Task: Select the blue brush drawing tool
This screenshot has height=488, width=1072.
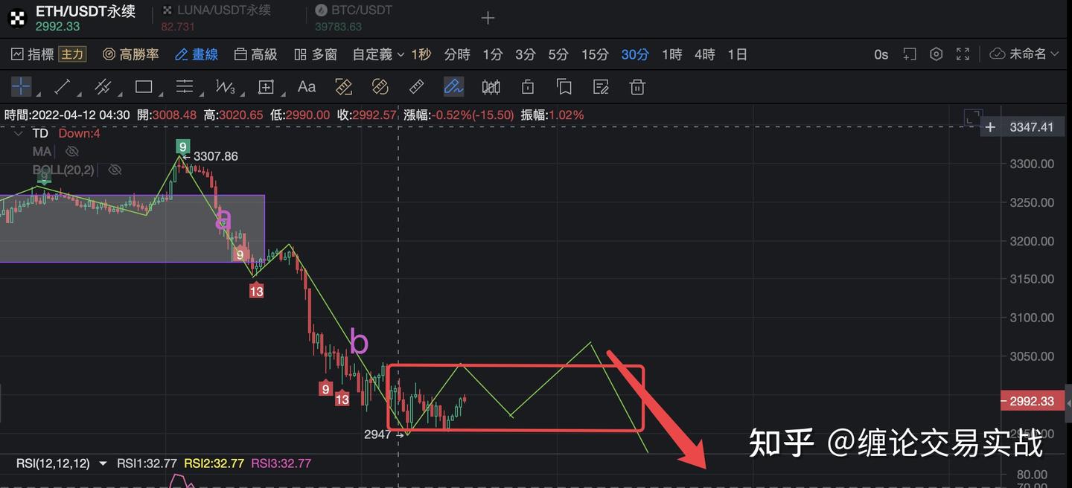Action: (x=453, y=87)
